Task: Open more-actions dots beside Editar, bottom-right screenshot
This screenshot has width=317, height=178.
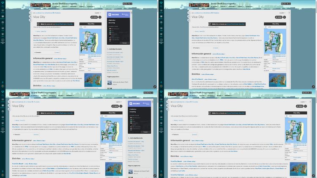Action: pyautogui.click(x=305, y=106)
